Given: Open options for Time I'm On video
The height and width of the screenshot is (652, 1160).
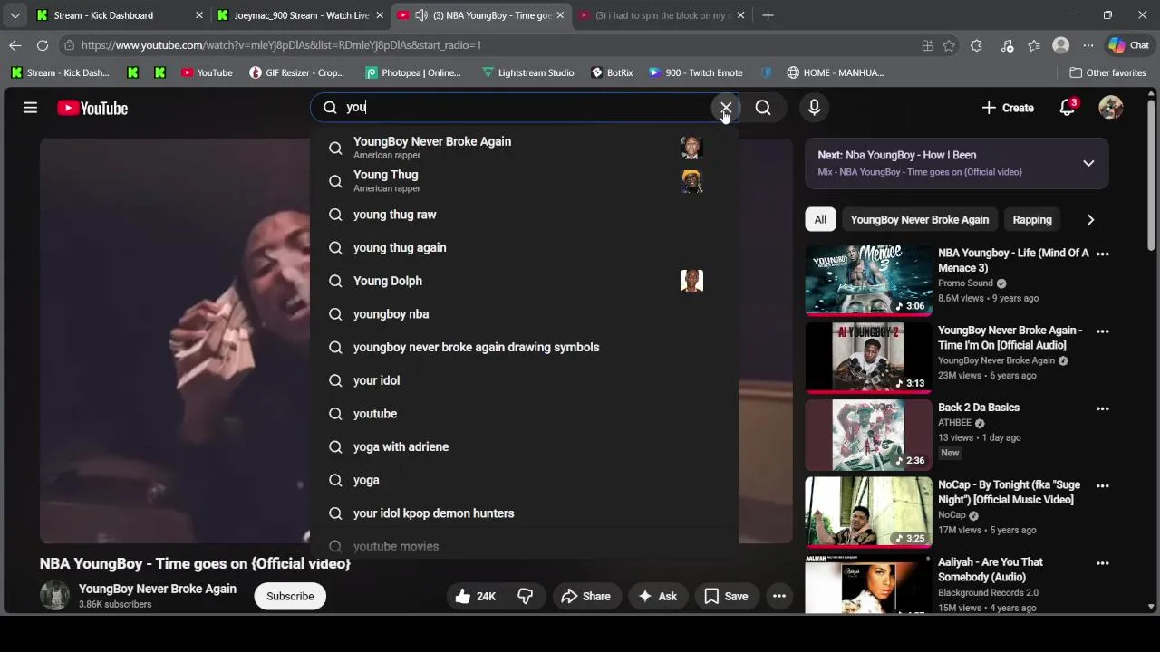Looking at the screenshot, I should tap(1102, 331).
